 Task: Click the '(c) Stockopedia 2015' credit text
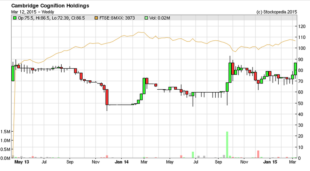click(x=277, y=12)
